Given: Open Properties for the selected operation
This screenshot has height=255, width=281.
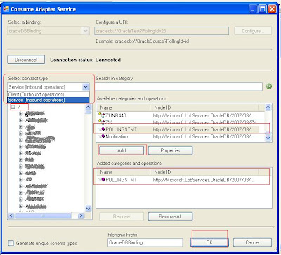Looking at the screenshot, I should (x=170, y=150).
